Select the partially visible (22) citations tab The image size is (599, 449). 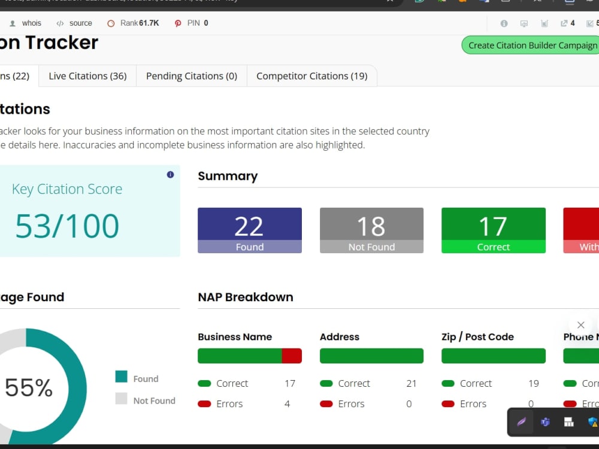(x=19, y=76)
